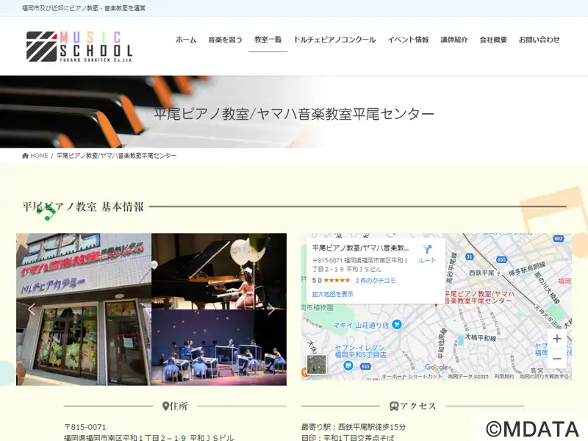Click the 西鉄平尾 station label on map

(481, 273)
